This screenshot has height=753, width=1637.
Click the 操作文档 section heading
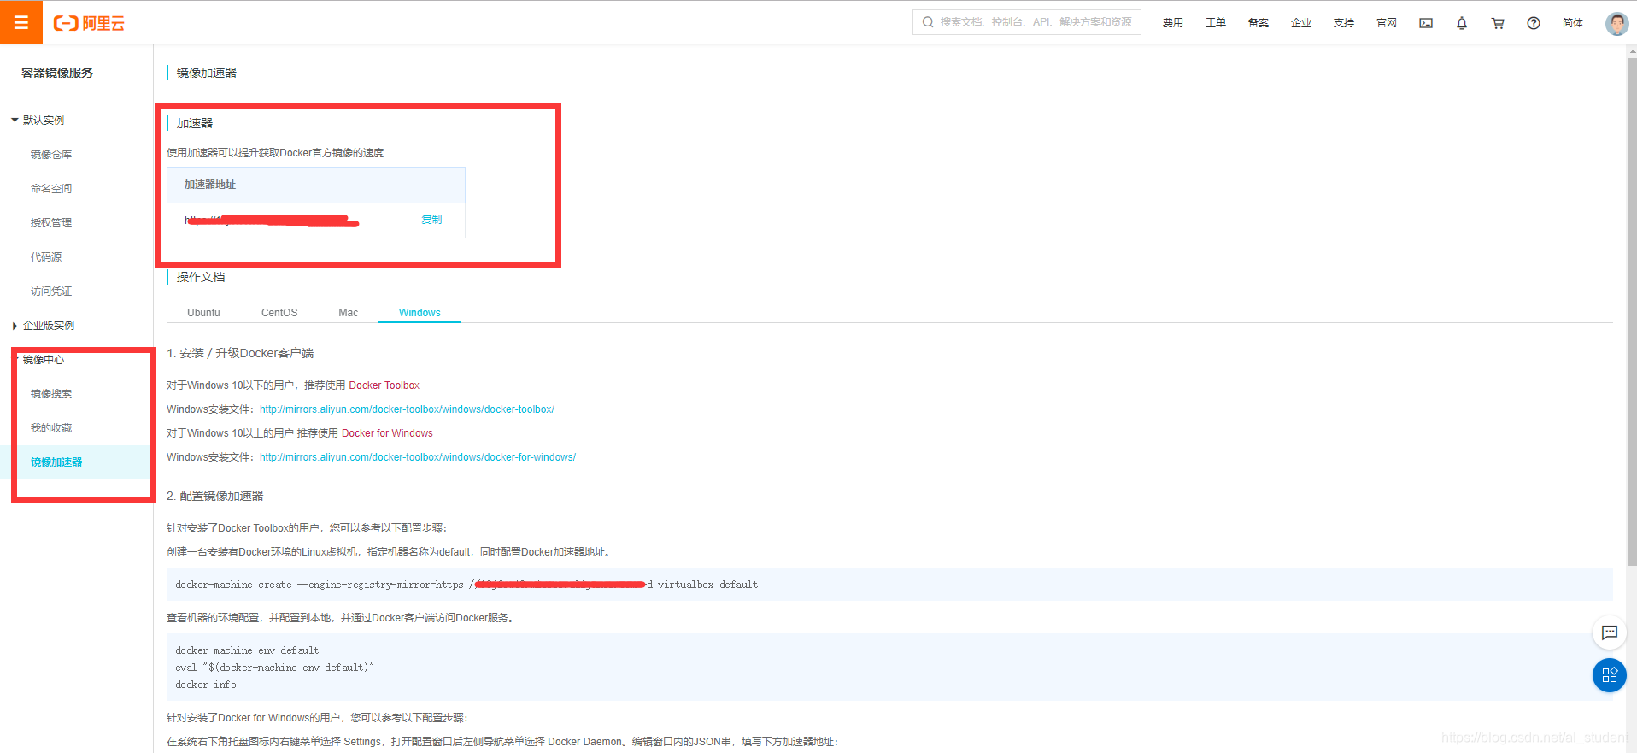click(x=201, y=277)
